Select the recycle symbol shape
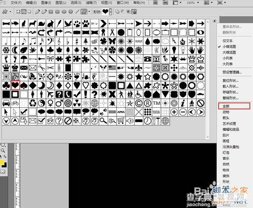The image size is (253, 208). 33,103
